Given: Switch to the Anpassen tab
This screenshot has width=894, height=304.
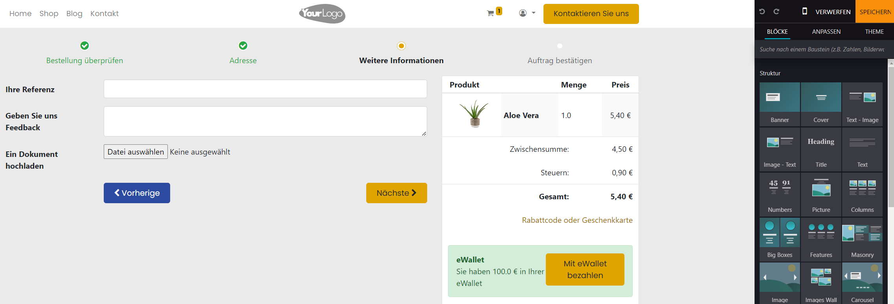Looking at the screenshot, I should coord(826,32).
